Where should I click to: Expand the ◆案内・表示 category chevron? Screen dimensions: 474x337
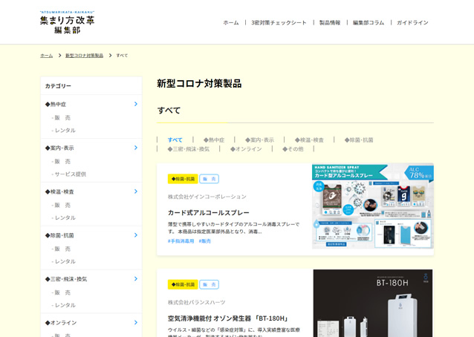click(x=136, y=148)
